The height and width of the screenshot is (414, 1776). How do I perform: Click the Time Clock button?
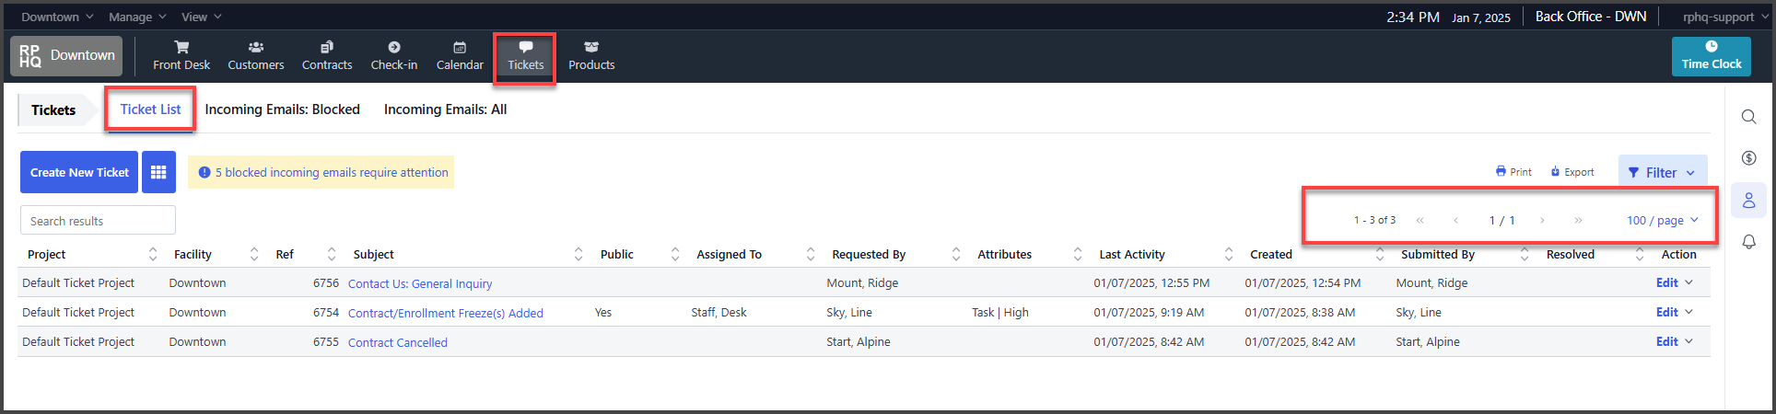pyautogui.click(x=1712, y=56)
